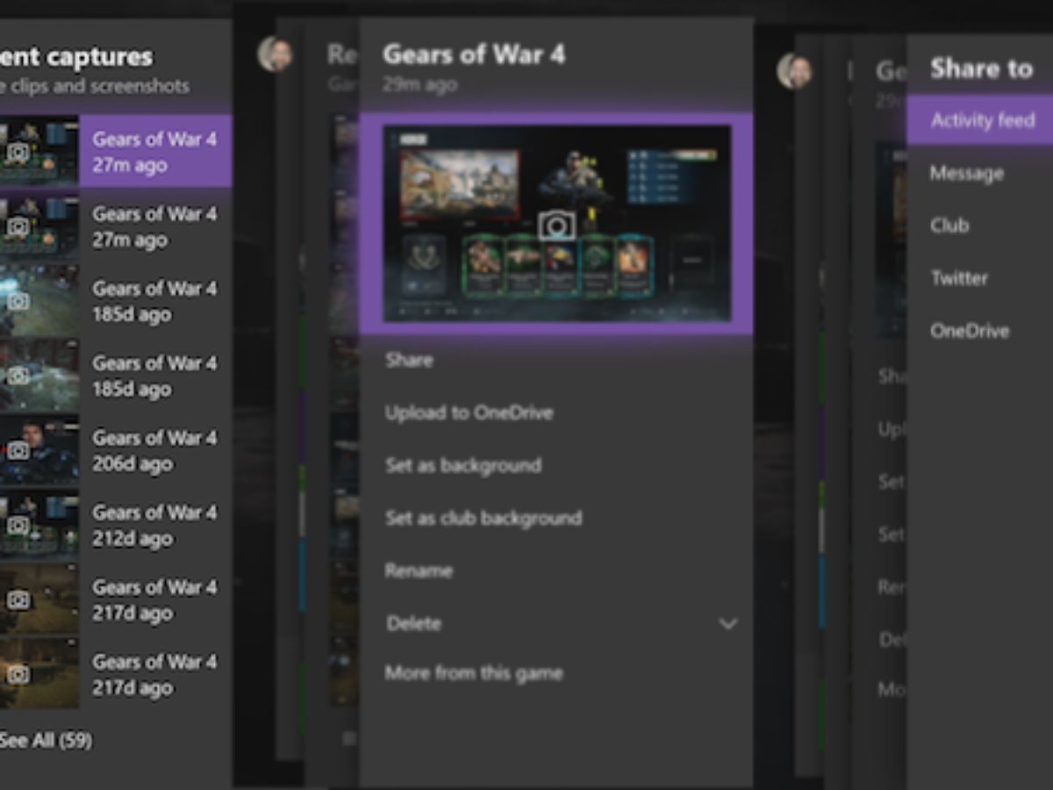Select the Gears of War 4 212d ago capture
1053x790 pixels.
[116, 525]
